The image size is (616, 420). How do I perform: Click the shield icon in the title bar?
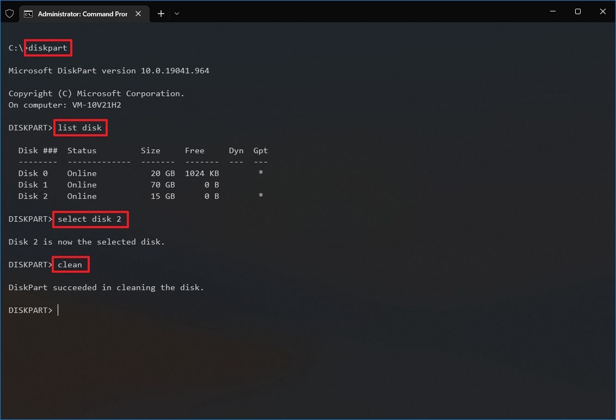point(9,14)
